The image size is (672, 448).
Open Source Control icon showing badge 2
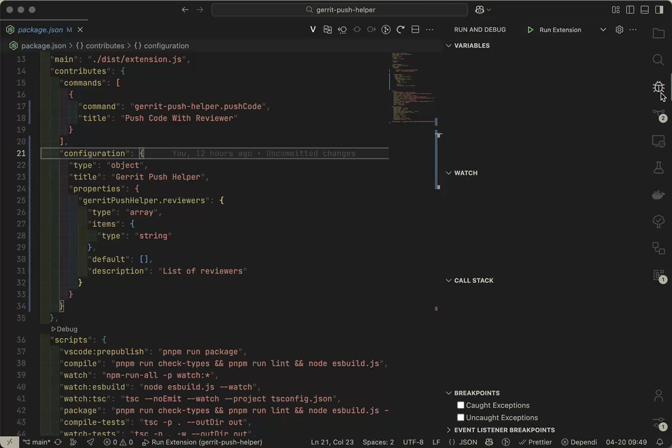[658, 114]
